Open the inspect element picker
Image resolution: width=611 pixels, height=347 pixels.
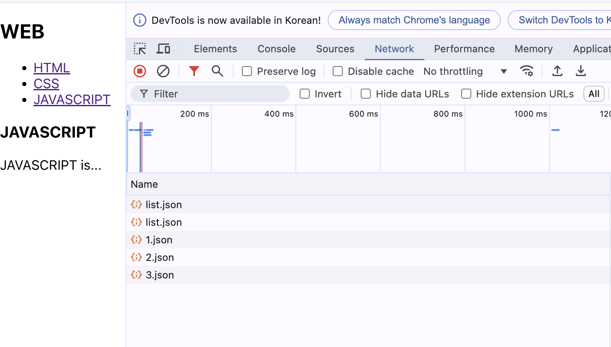pos(140,49)
